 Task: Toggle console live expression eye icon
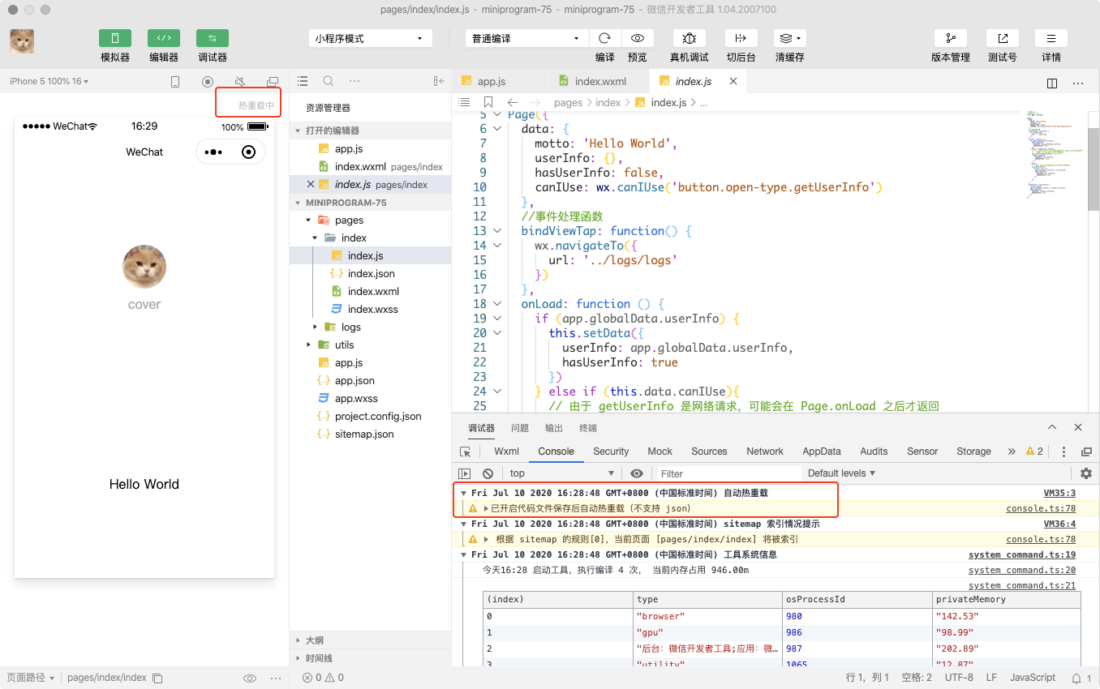[x=637, y=473]
